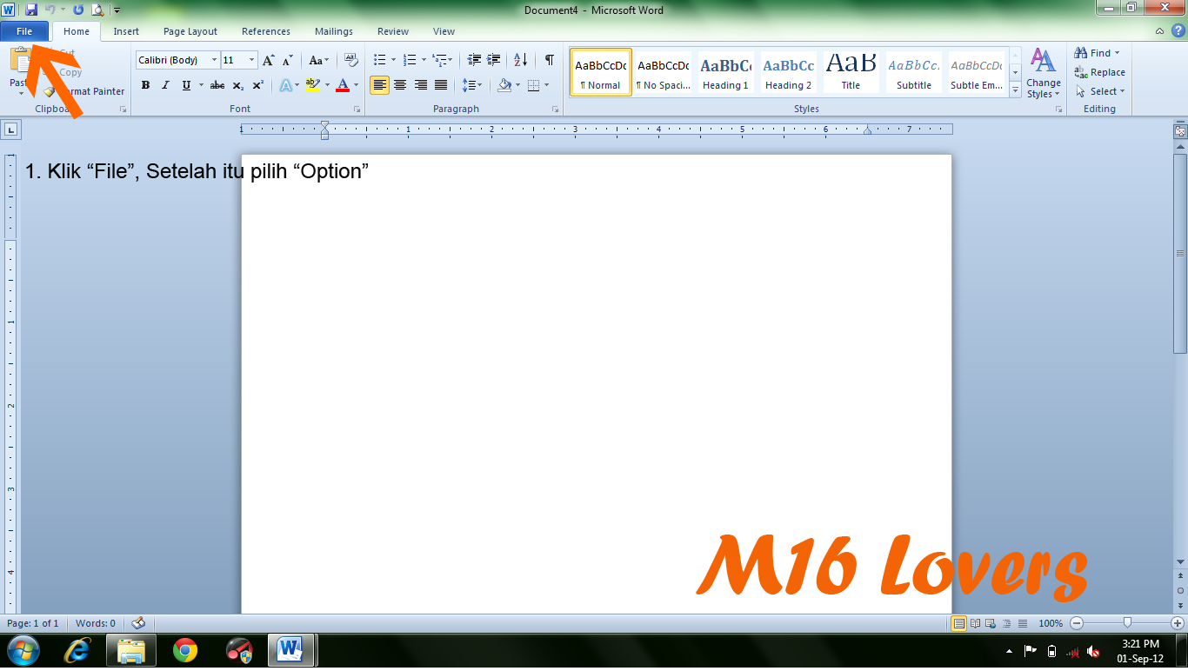
Task: Switch to the Review tab
Action: [393, 31]
